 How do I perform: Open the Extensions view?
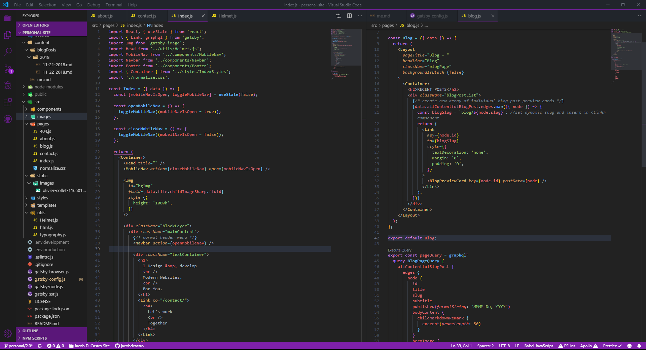pos(8,102)
